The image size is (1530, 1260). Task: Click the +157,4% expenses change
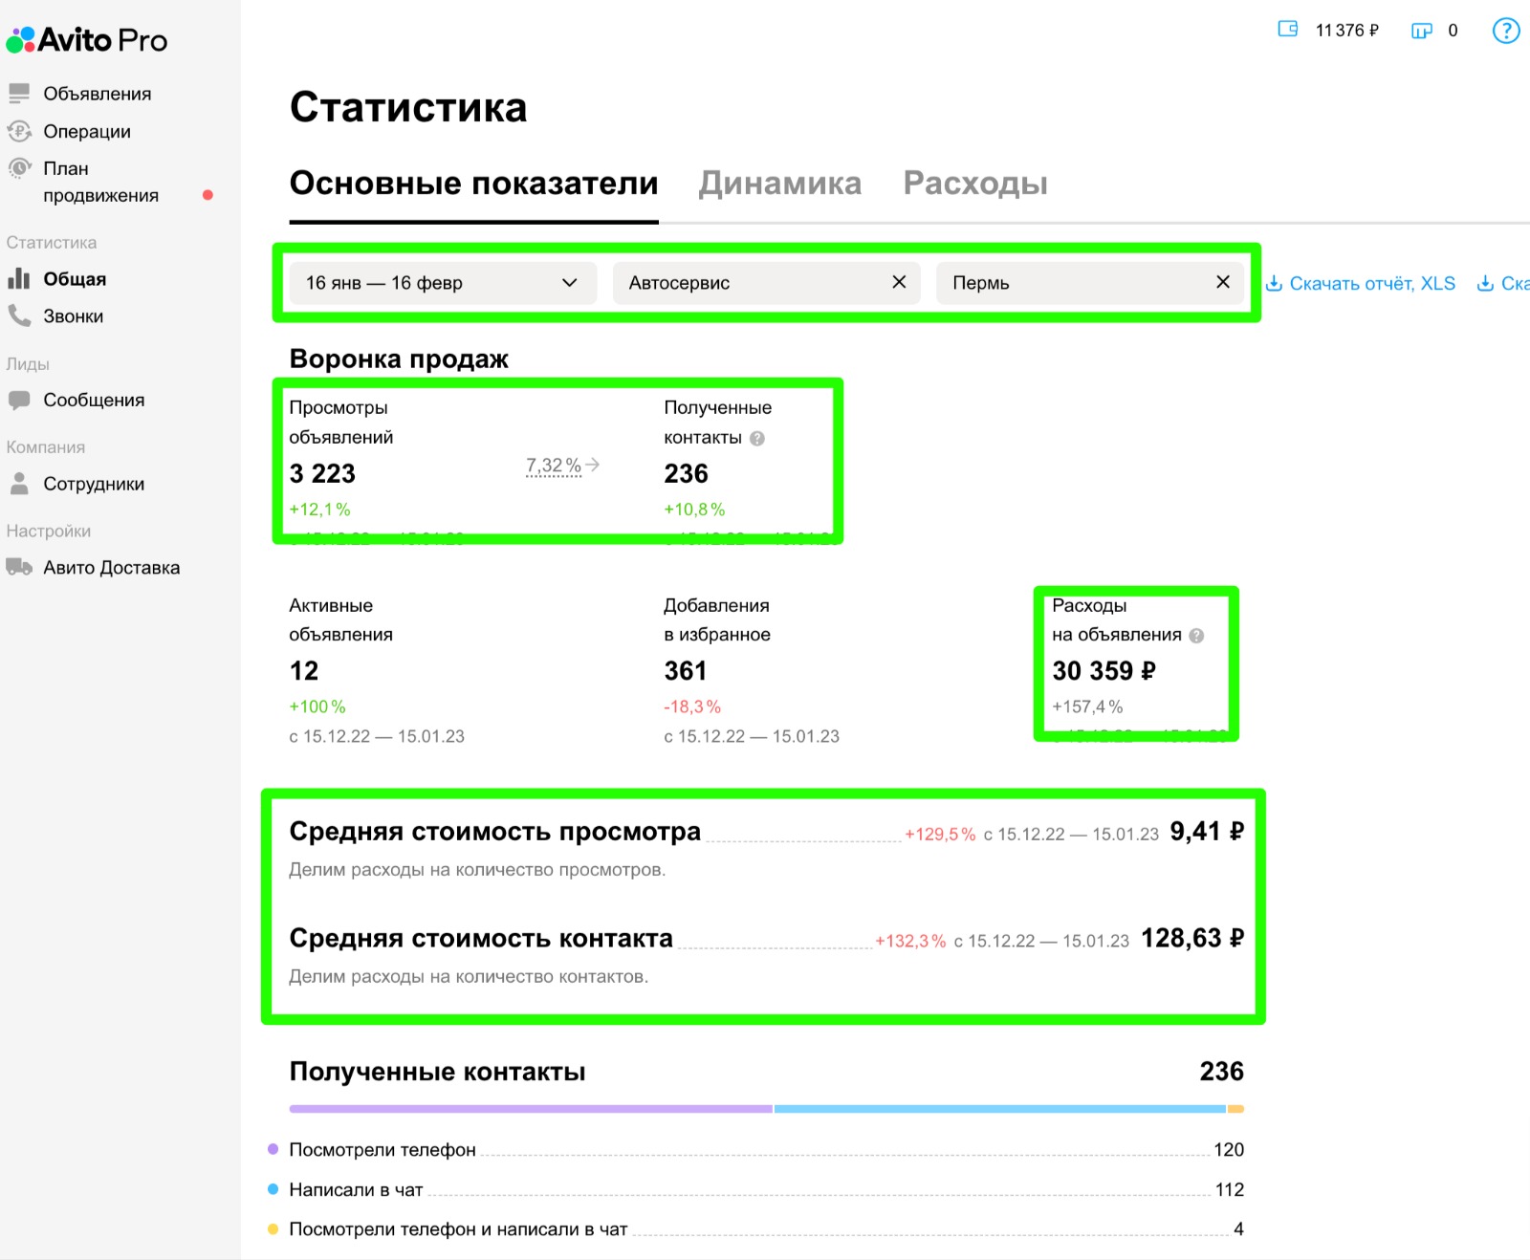[1087, 707]
